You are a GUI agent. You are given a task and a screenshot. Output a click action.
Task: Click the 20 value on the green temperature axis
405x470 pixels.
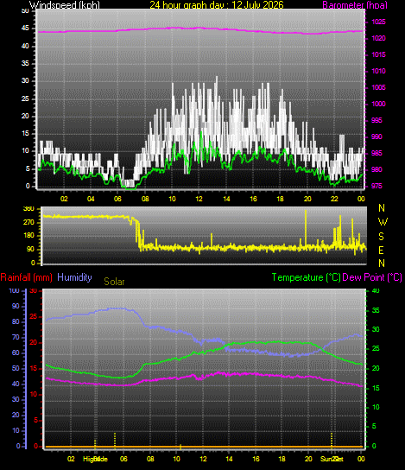(x=376, y=368)
